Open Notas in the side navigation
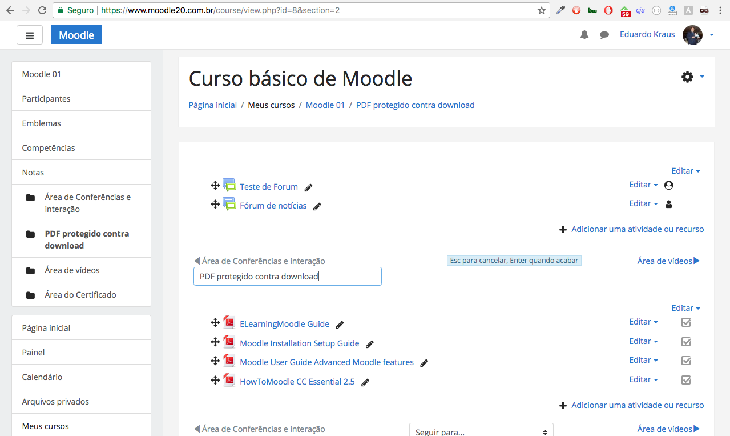This screenshot has width=730, height=436. pyautogui.click(x=81, y=173)
